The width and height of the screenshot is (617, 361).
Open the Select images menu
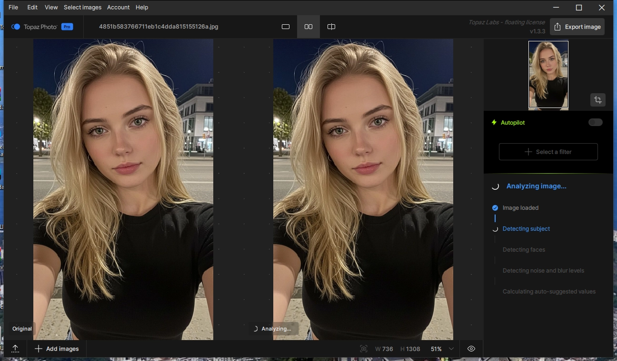(x=82, y=7)
